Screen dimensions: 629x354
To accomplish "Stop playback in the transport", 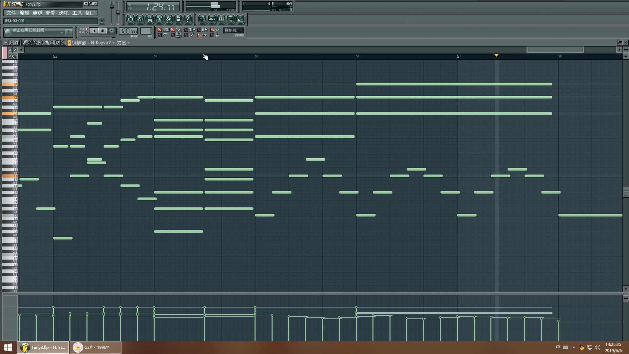I will point(103,31).
